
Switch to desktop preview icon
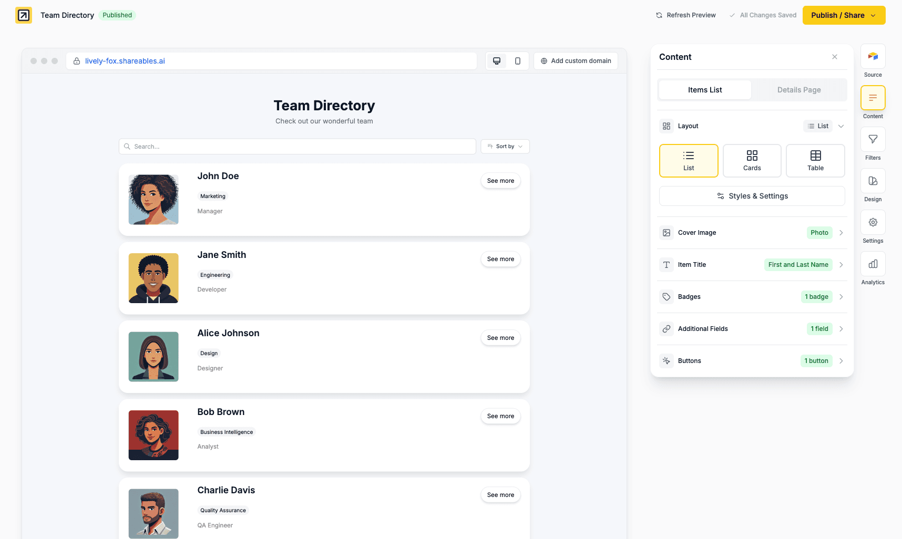pos(496,60)
